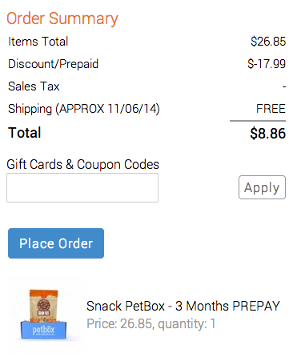Image resolution: width=301 pixels, height=361 pixels.
Task: Apply the coupon code
Action: tap(262, 187)
